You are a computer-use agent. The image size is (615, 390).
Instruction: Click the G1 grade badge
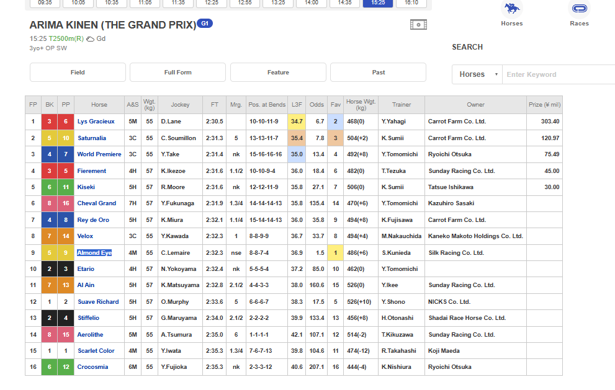pyautogui.click(x=204, y=24)
